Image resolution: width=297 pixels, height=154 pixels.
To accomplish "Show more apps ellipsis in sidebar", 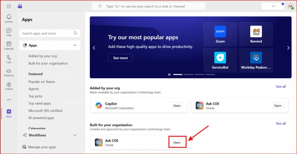I will pyautogui.click(x=9, y=100).
